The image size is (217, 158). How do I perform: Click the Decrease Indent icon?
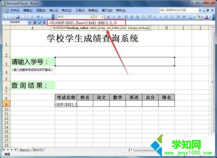click(178, 17)
